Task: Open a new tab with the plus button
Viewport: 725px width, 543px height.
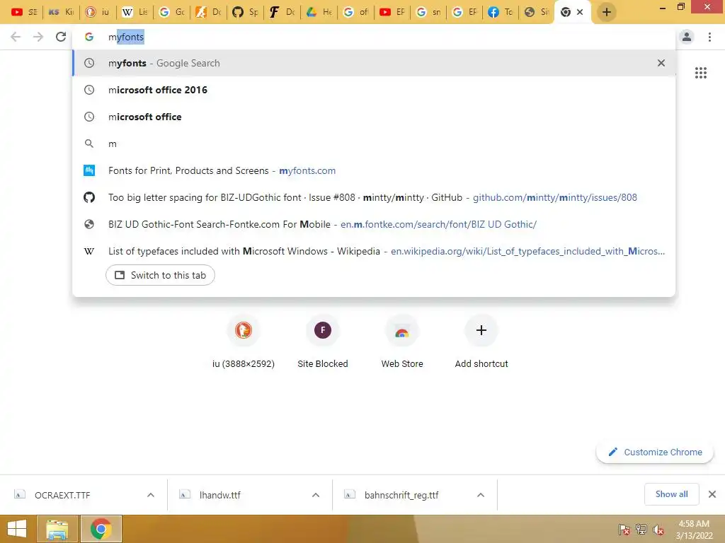Action: pos(607,12)
